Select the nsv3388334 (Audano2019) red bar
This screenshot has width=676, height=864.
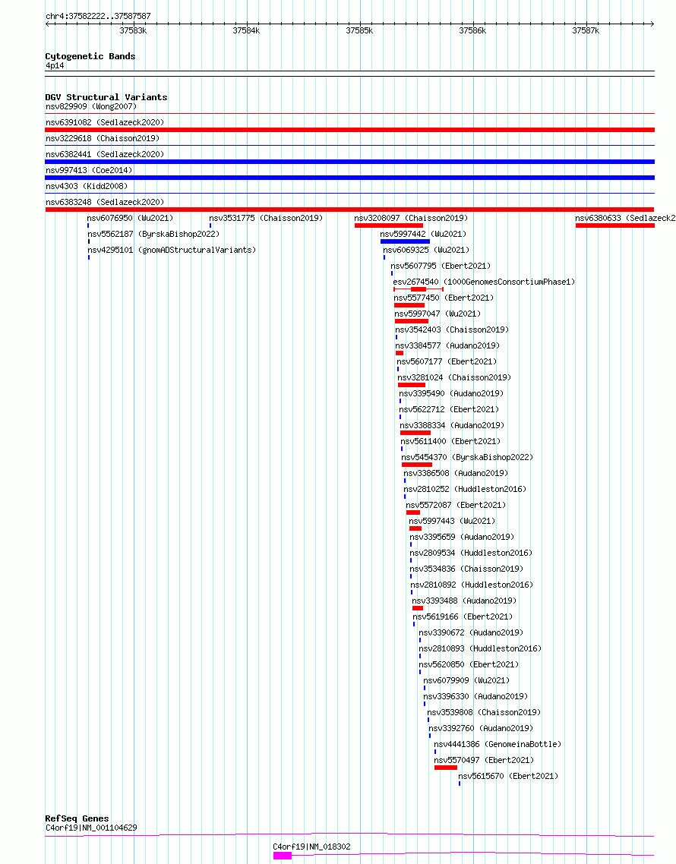[x=415, y=433]
